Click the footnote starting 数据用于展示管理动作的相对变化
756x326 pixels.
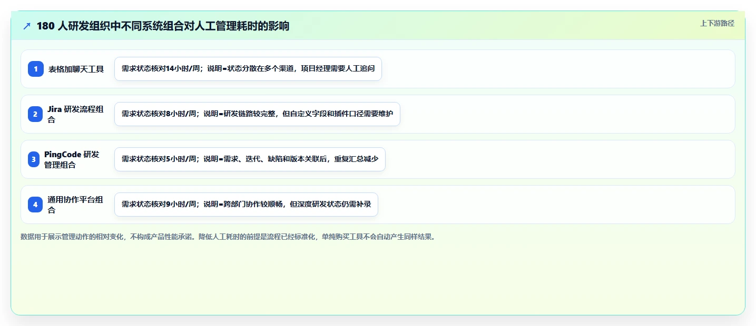(x=228, y=237)
